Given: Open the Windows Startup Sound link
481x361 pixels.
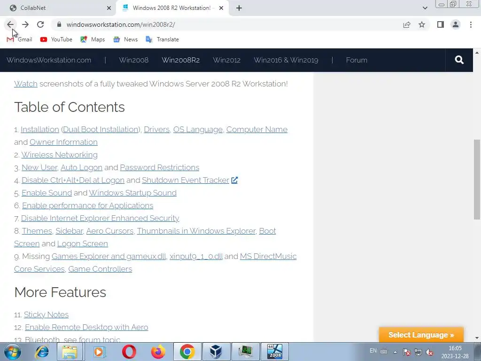Looking at the screenshot, I should click(133, 193).
